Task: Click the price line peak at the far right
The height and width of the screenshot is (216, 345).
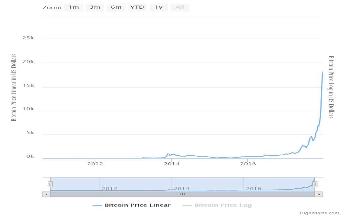Action: (323, 72)
